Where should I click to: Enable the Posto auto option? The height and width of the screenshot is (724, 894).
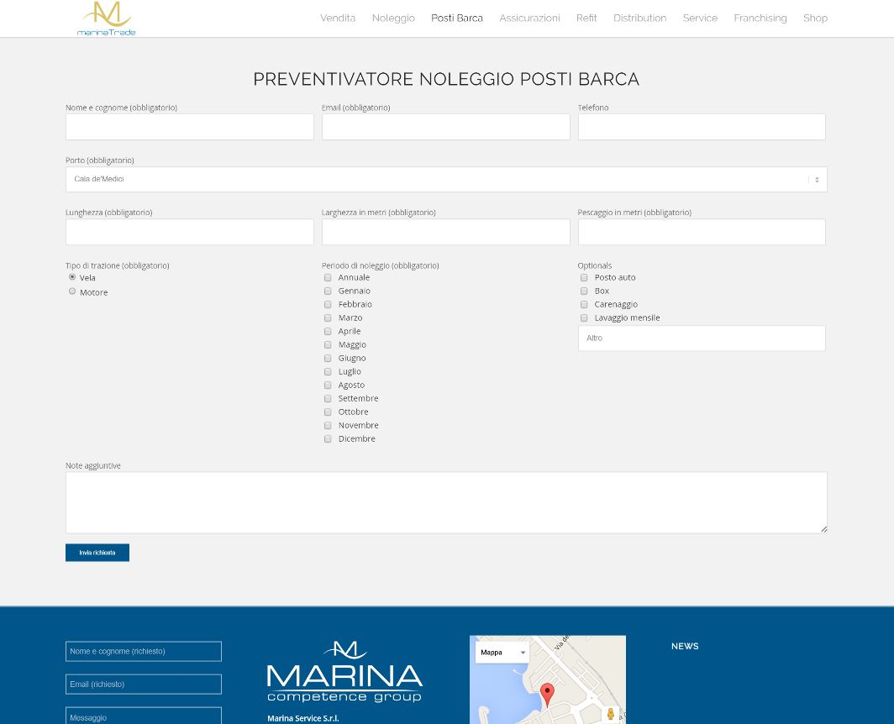[584, 278]
